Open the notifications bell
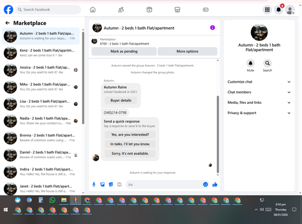302x224 pixels. 278,10
